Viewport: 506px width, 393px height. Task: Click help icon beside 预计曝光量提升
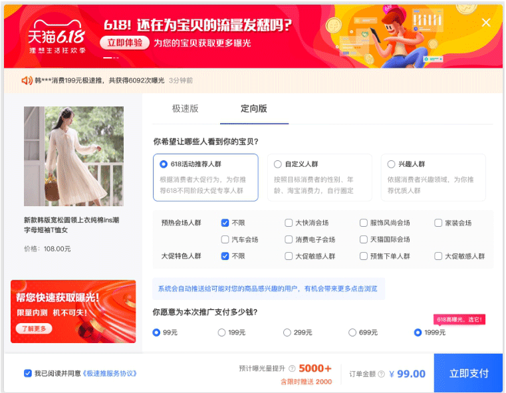pyautogui.click(x=292, y=368)
